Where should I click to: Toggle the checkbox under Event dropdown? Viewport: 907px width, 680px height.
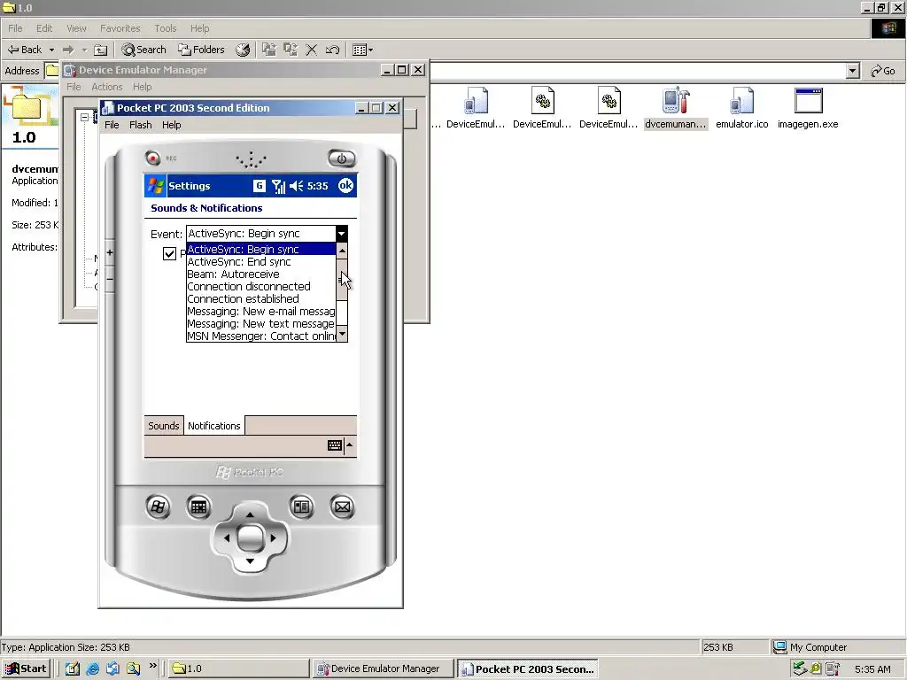(169, 253)
